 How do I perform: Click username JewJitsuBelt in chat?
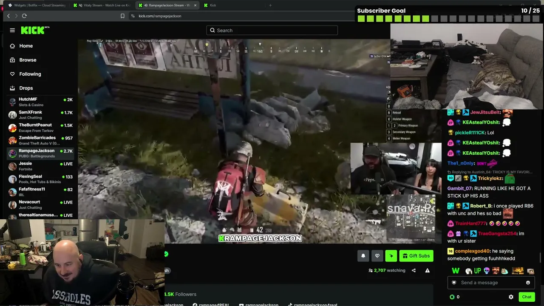coord(485,112)
